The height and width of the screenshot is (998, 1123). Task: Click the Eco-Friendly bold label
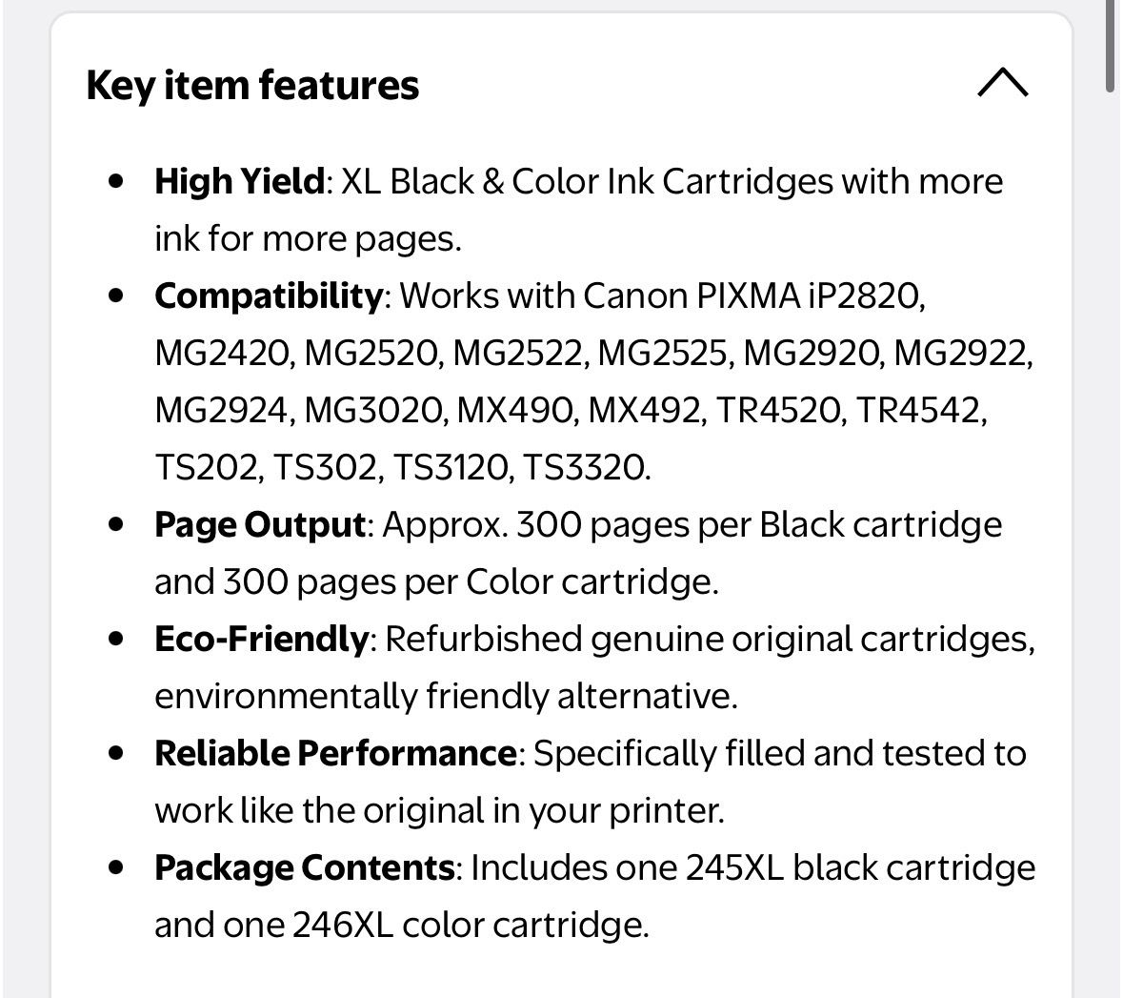261,639
